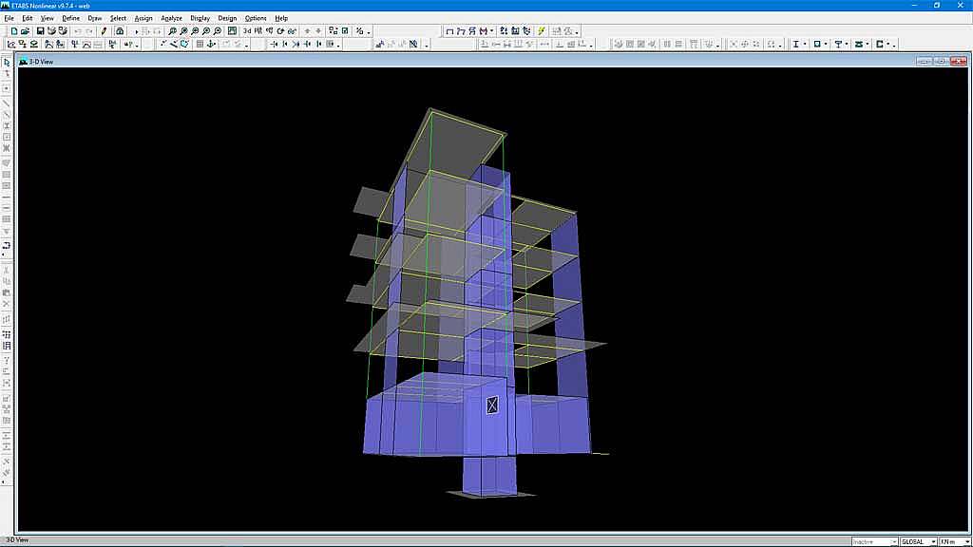Open the Inactive status dropdown
Viewport: 973px width, 547px height.
tap(874, 541)
